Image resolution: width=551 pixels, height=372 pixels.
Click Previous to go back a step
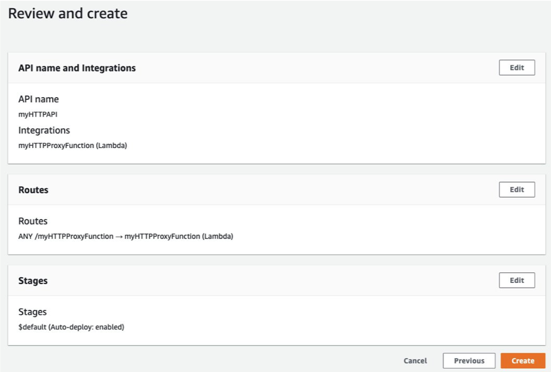coord(469,361)
